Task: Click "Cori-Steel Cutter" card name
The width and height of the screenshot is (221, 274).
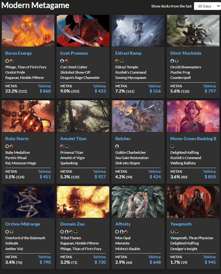Action: pyautogui.click(x=74, y=67)
